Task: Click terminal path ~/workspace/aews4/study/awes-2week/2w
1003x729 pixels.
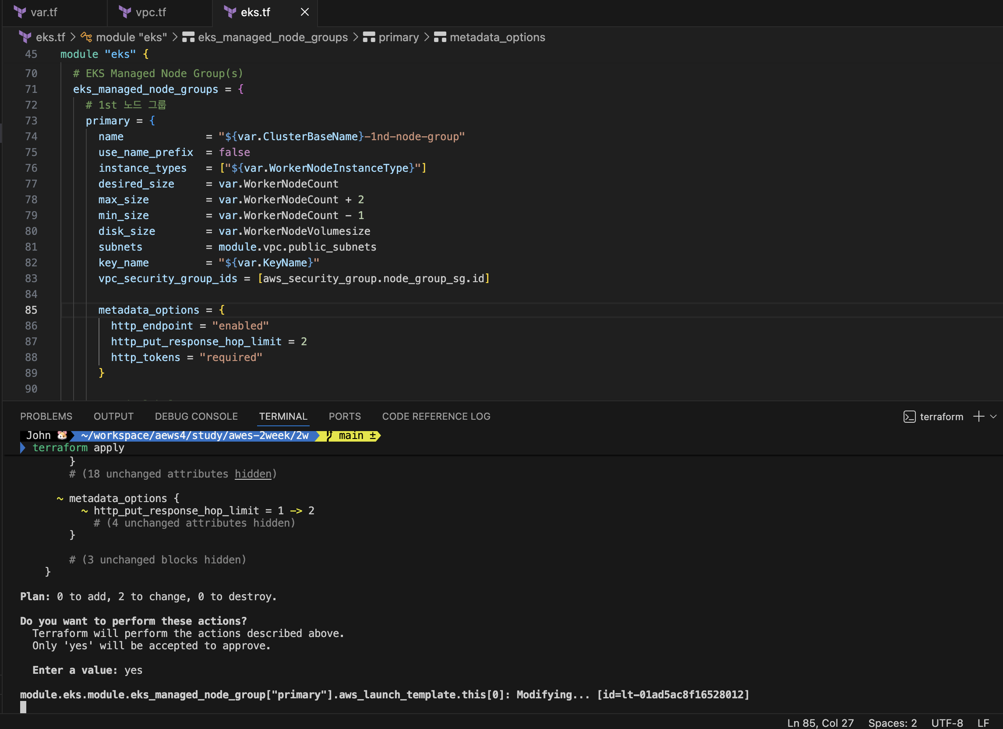Action: click(x=194, y=436)
